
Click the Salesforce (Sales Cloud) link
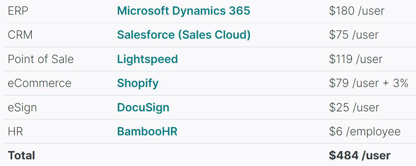183,35
